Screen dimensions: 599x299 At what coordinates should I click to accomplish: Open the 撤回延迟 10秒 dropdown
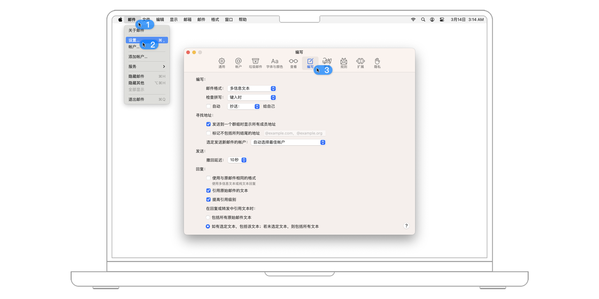coord(237,160)
